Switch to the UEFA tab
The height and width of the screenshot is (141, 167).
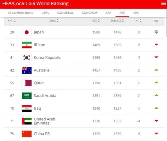coord(45,13)
